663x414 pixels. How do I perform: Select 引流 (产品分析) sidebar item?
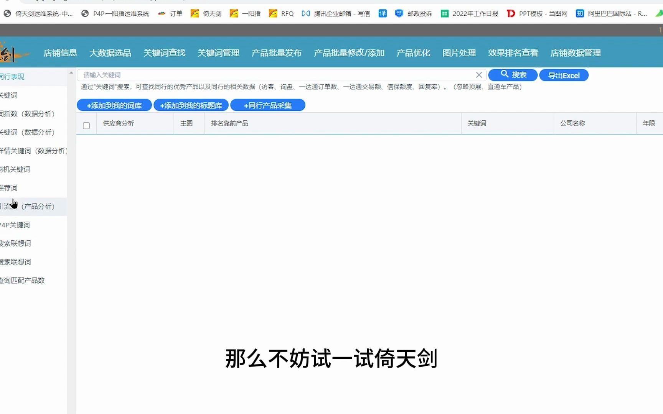[33, 206]
